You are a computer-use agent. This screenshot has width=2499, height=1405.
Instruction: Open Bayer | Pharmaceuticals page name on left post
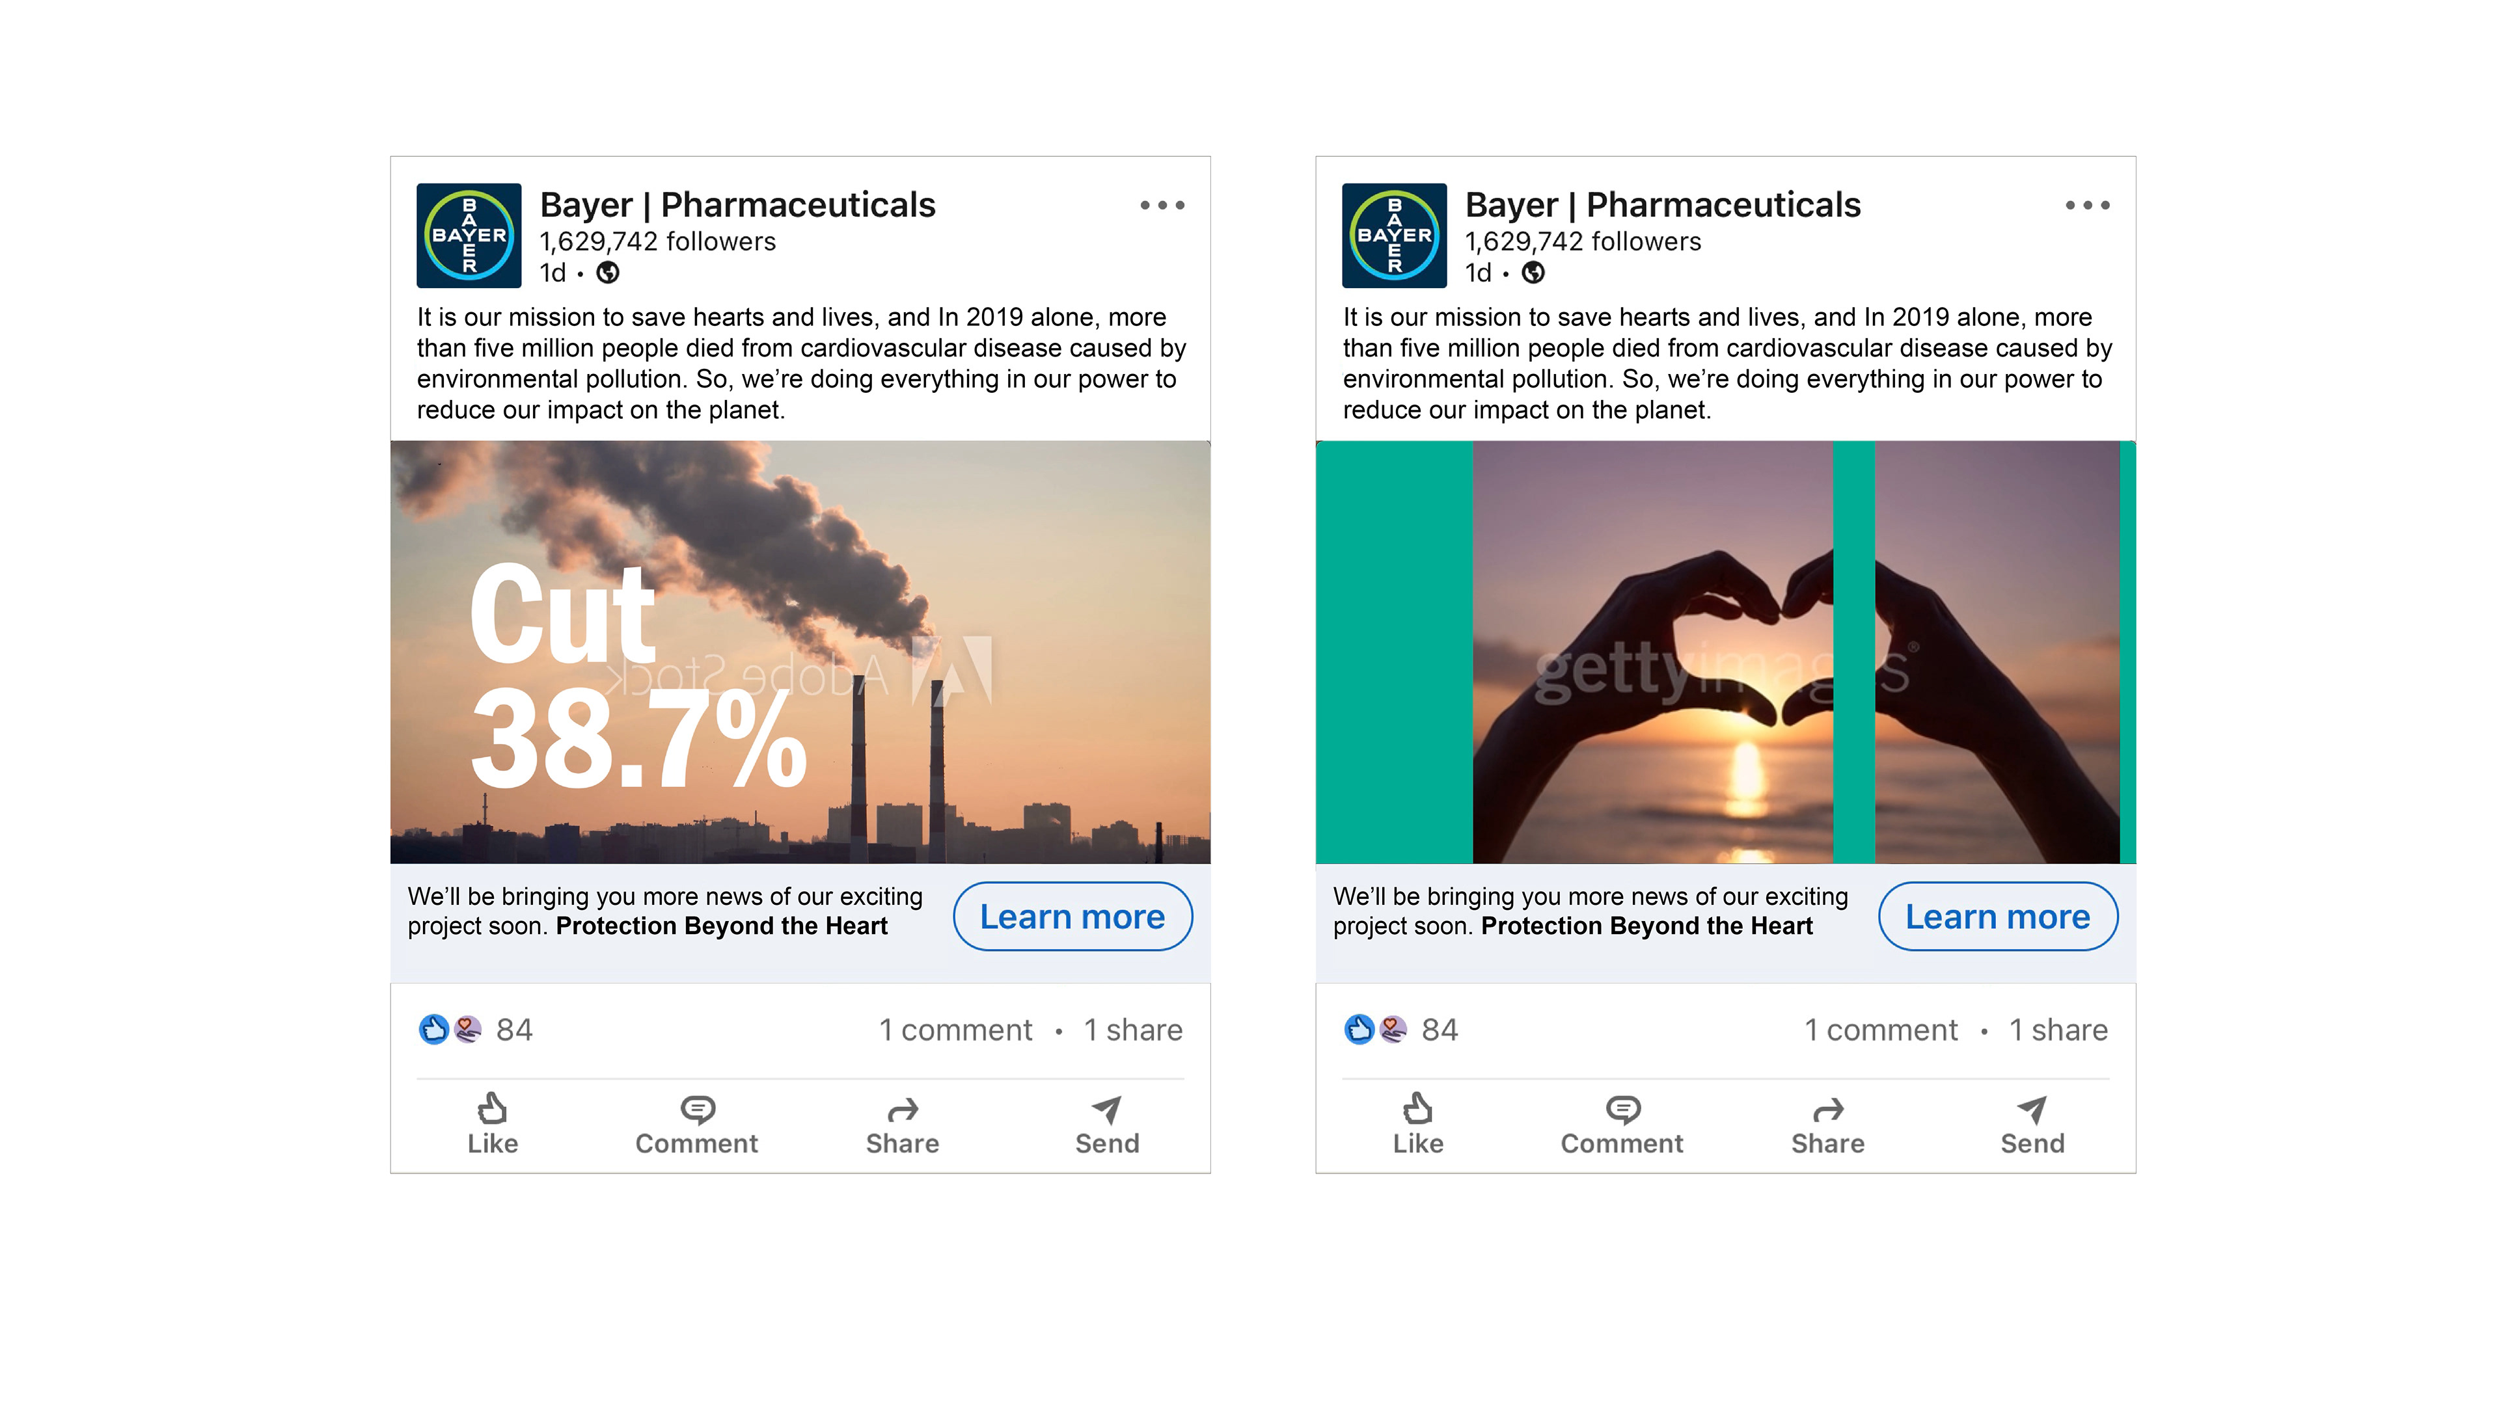click(737, 206)
